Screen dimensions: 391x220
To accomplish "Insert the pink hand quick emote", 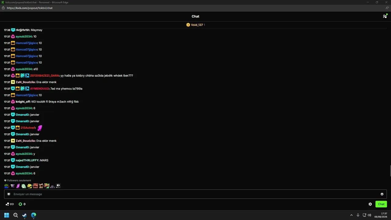I will click(x=18, y=186).
